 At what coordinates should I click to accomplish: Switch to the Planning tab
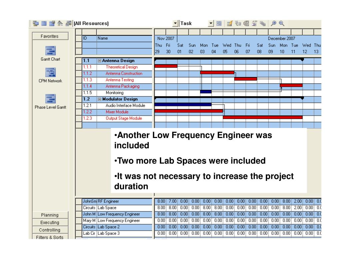tap(50, 215)
